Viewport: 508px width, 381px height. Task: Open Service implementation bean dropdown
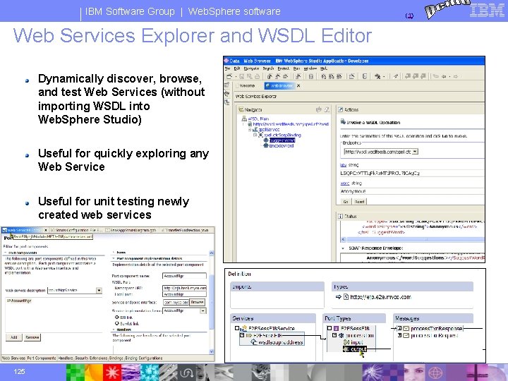point(202,310)
